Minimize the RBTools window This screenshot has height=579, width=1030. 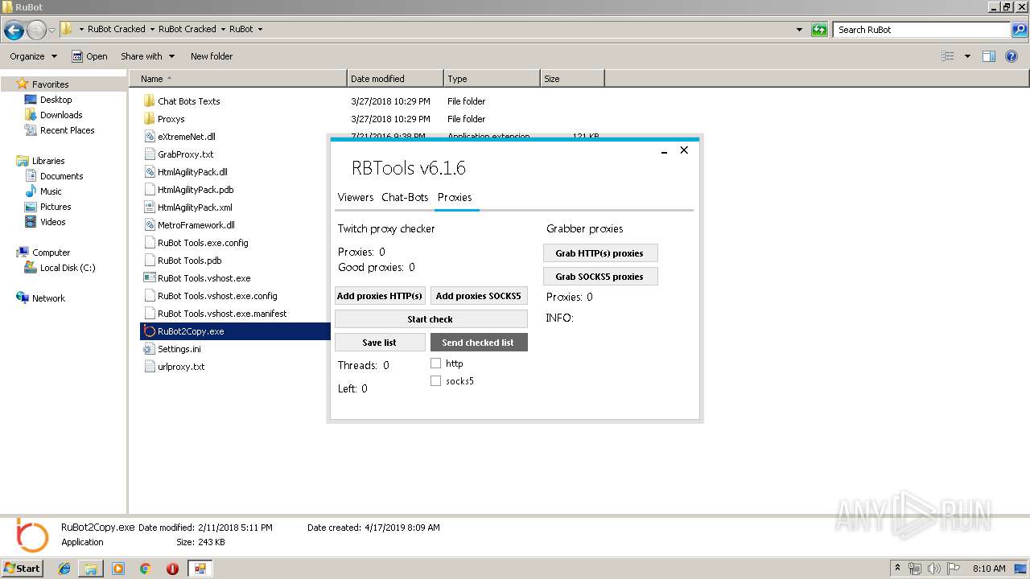coord(665,151)
